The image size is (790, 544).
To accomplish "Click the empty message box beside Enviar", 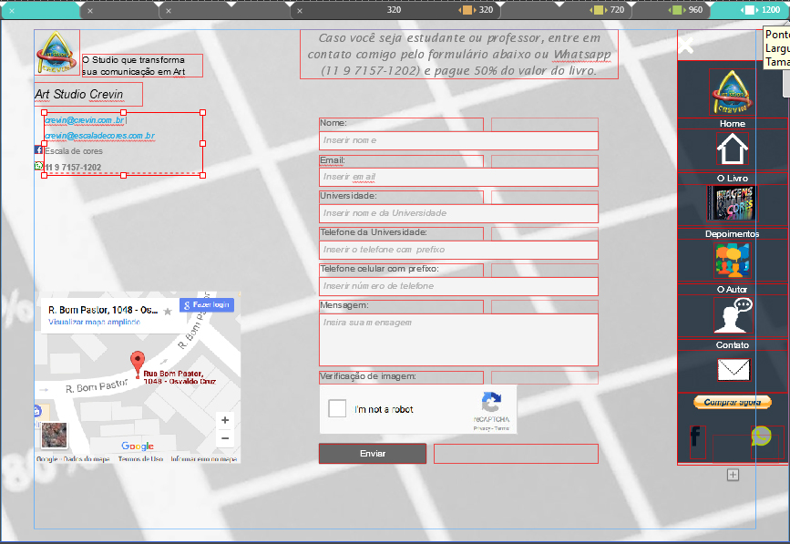I will click(x=516, y=454).
